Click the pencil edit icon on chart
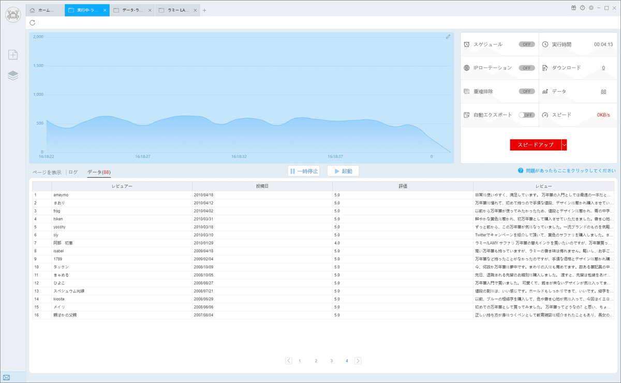This screenshot has height=383, width=621. click(448, 37)
